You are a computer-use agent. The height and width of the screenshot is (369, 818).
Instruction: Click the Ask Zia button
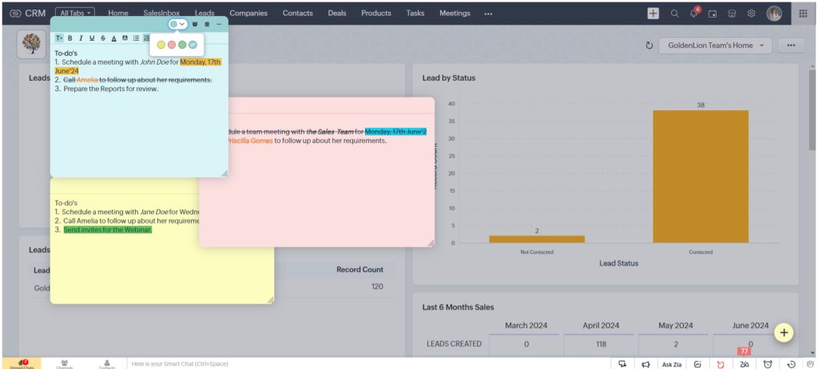click(671, 364)
